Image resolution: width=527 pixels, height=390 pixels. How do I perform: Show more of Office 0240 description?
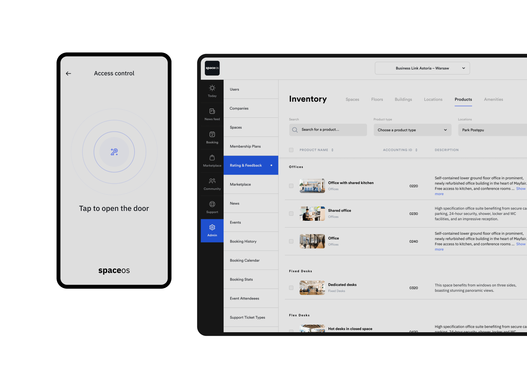tap(521, 244)
